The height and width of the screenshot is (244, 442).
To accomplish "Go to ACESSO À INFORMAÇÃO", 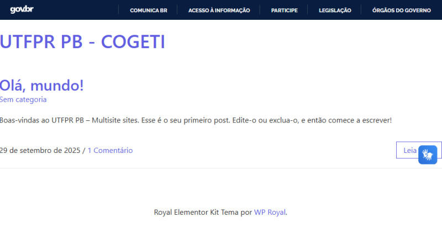I will point(219,10).
